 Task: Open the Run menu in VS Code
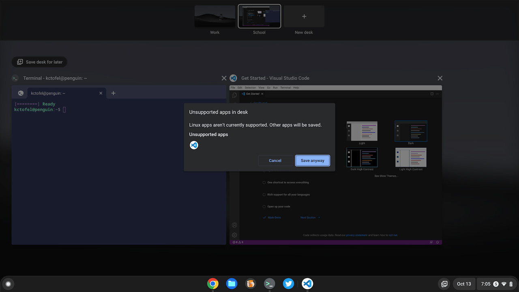point(275,88)
